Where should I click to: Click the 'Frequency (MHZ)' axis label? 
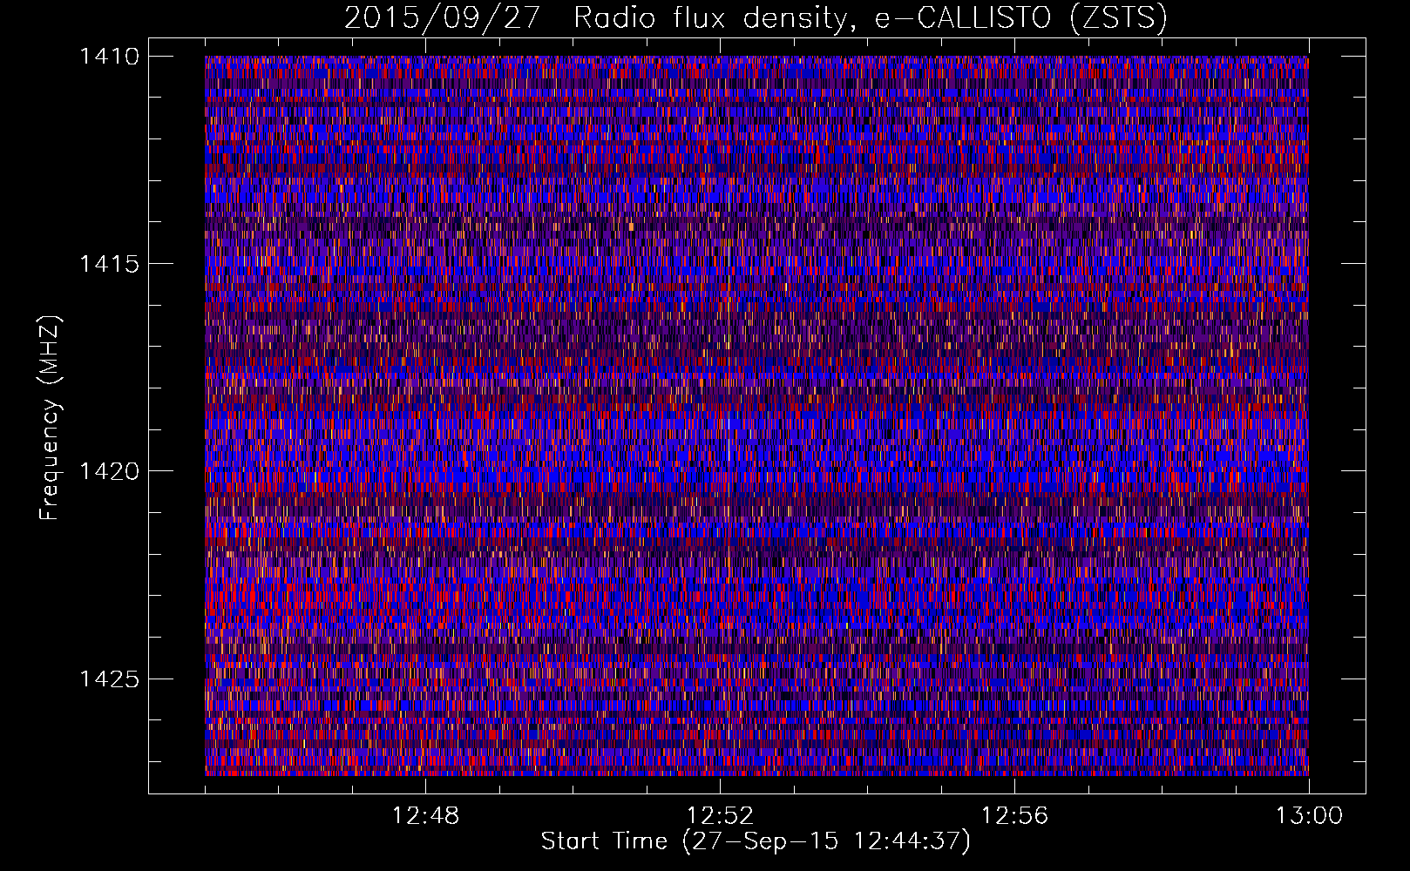click(51, 418)
